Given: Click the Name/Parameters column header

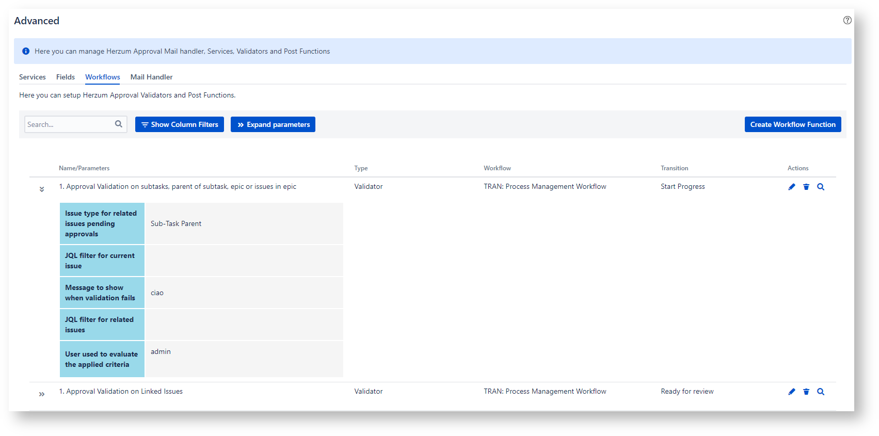Looking at the screenshot, I should 84,168.
